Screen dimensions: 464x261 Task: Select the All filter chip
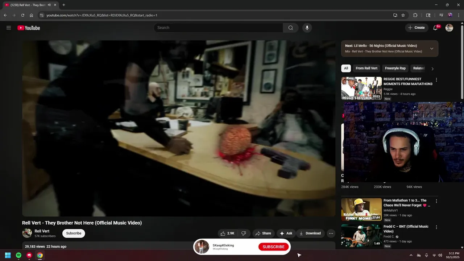coord(346,68)
